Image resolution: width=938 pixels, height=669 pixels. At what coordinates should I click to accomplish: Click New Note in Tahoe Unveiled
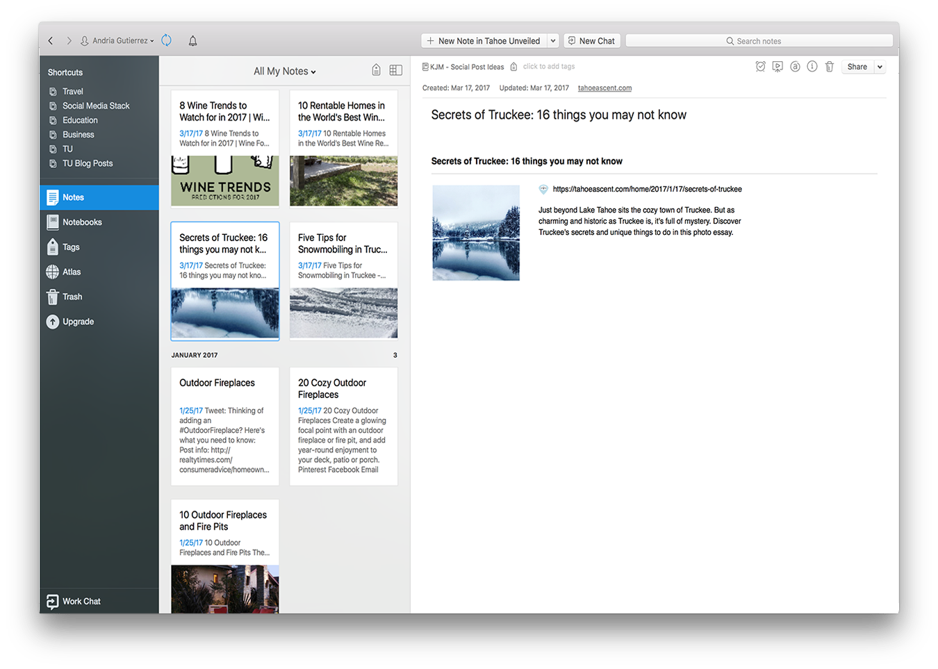pos(484,41)
